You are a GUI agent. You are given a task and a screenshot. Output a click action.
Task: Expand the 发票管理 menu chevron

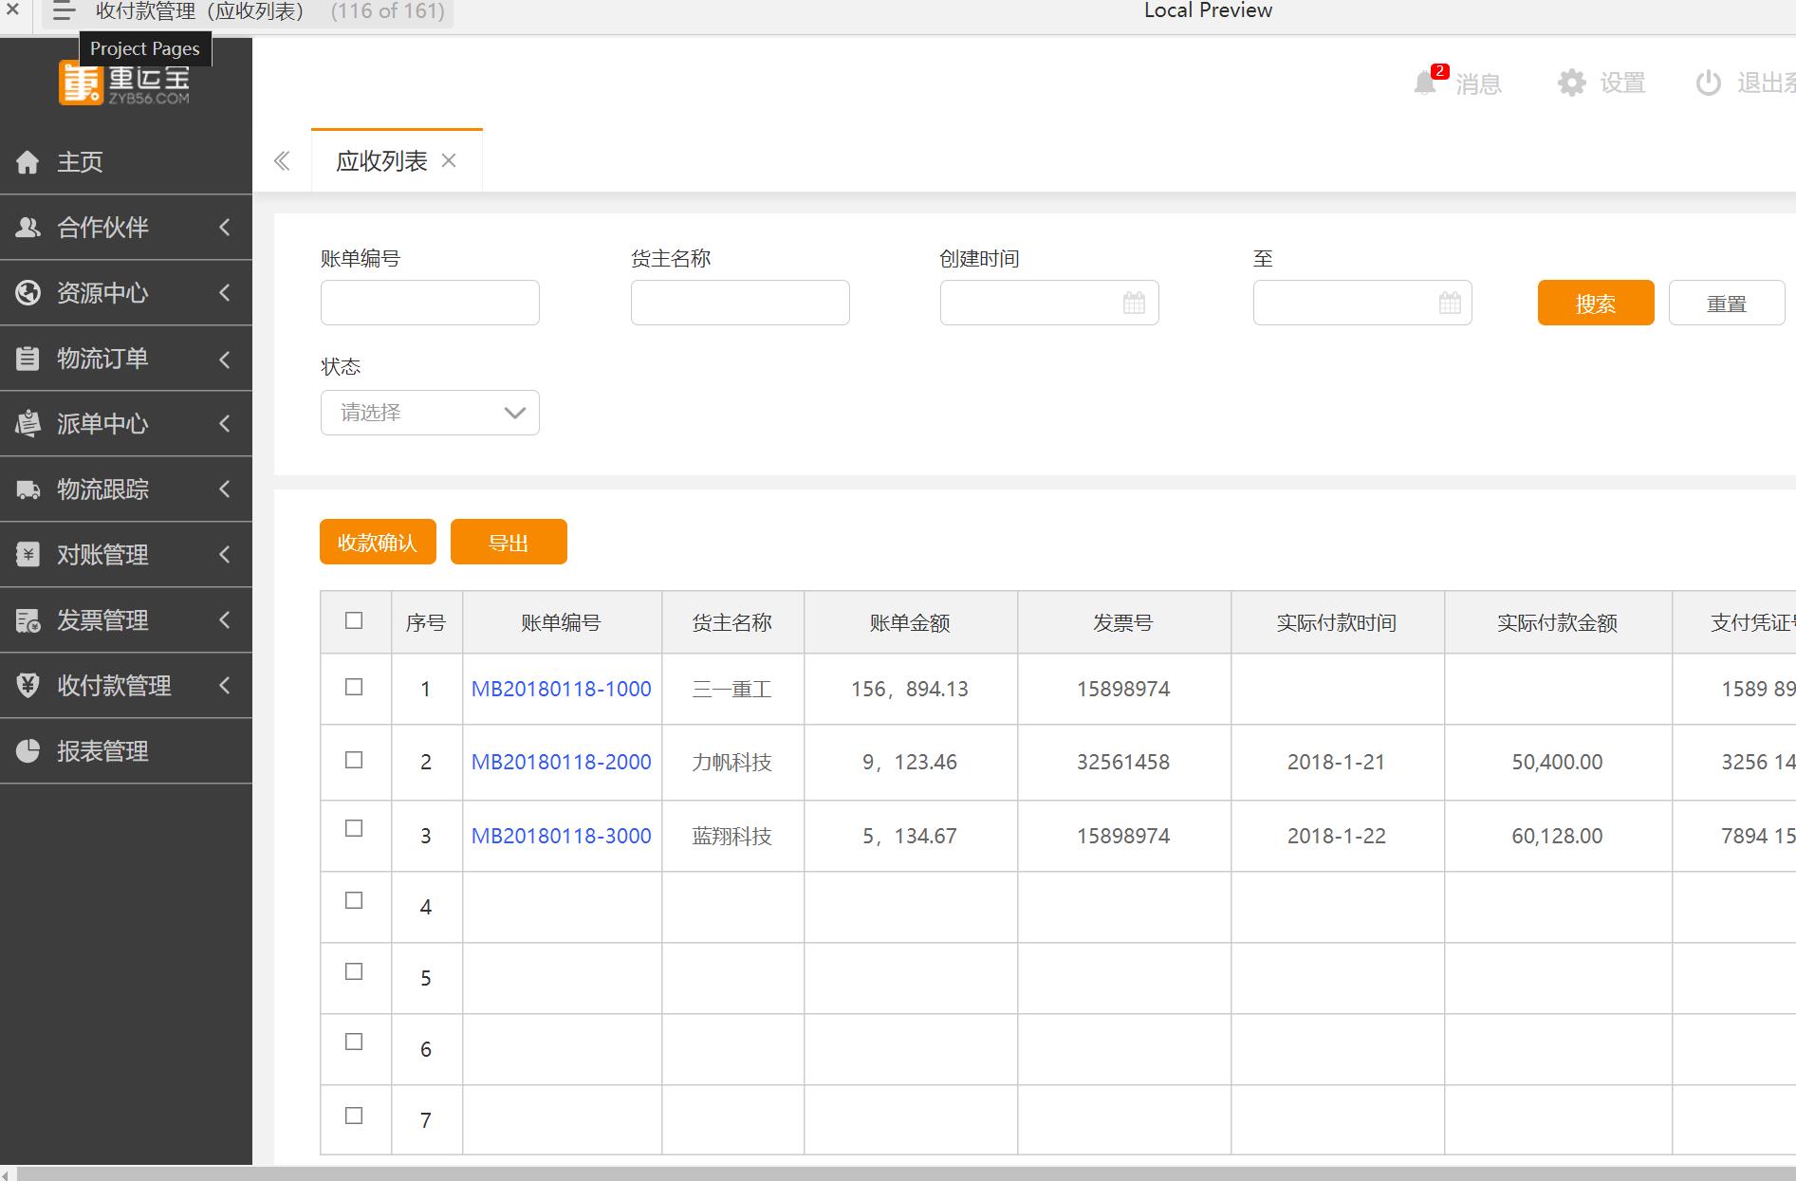(225, 619)
